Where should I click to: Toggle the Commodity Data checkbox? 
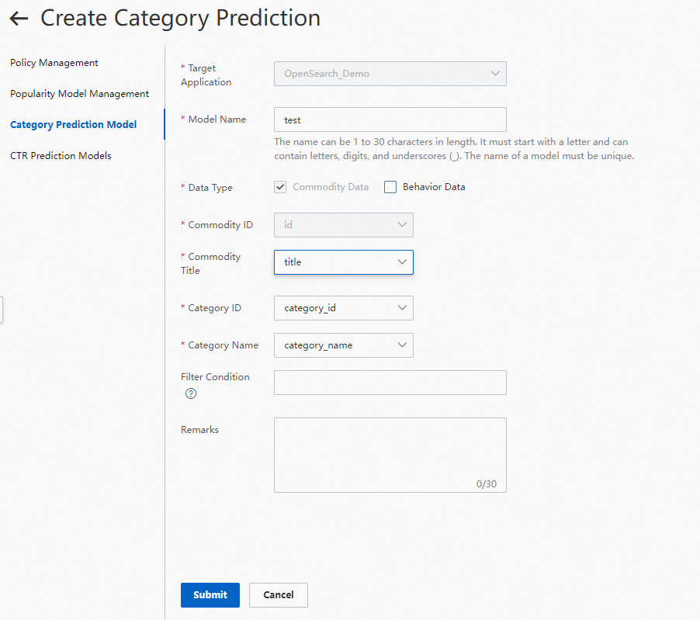click(281, 187)
